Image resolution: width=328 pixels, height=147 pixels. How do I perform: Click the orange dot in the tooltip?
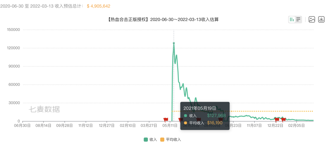[186, 123]
